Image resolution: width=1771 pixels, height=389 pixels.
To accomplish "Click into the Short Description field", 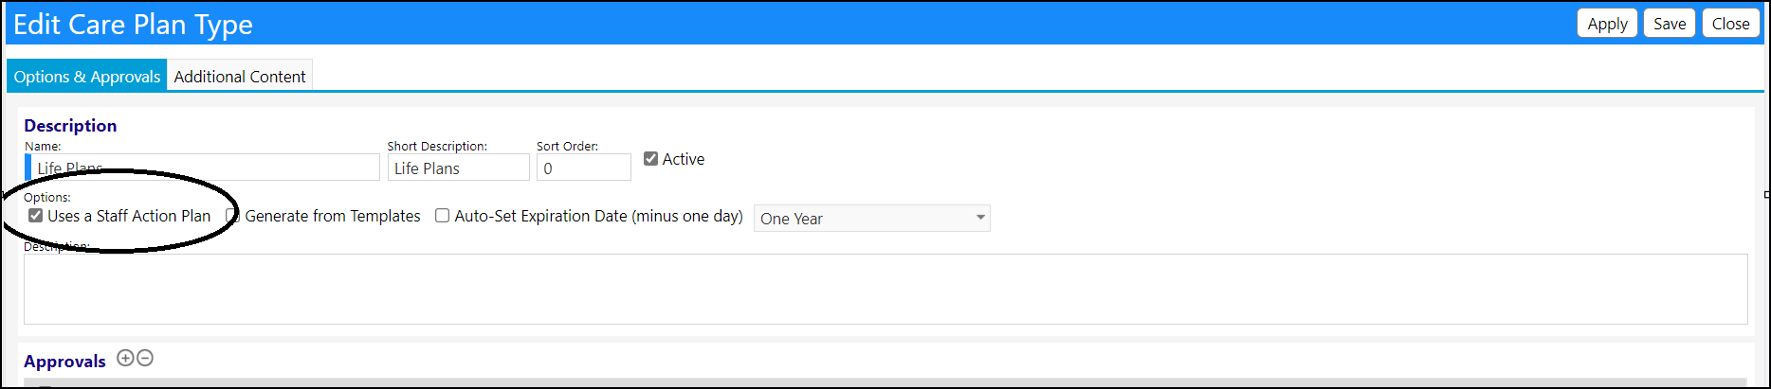I will click(459, 168).
